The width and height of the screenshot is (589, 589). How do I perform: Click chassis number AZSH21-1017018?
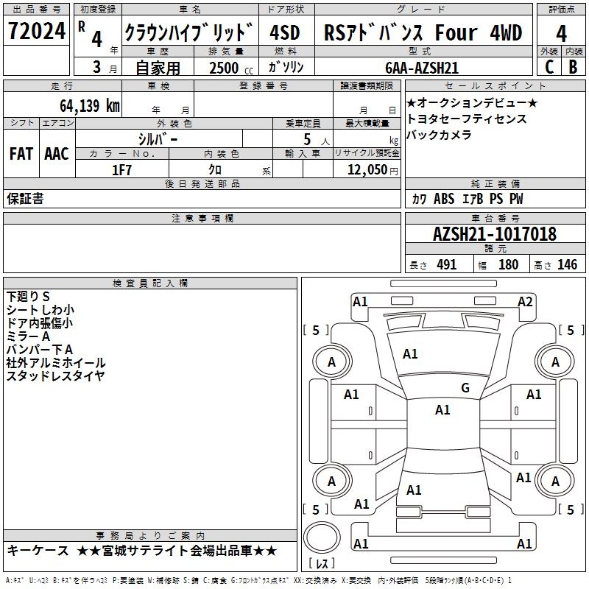tap(495, 235)
